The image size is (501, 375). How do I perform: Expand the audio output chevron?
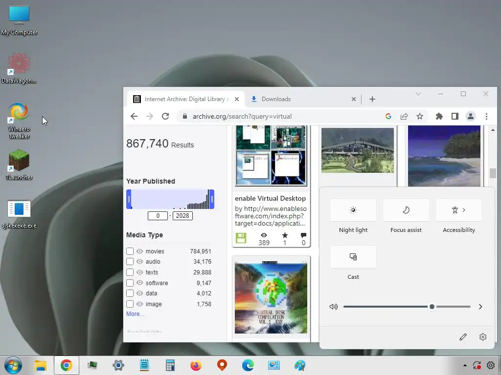tap(480, 307)
